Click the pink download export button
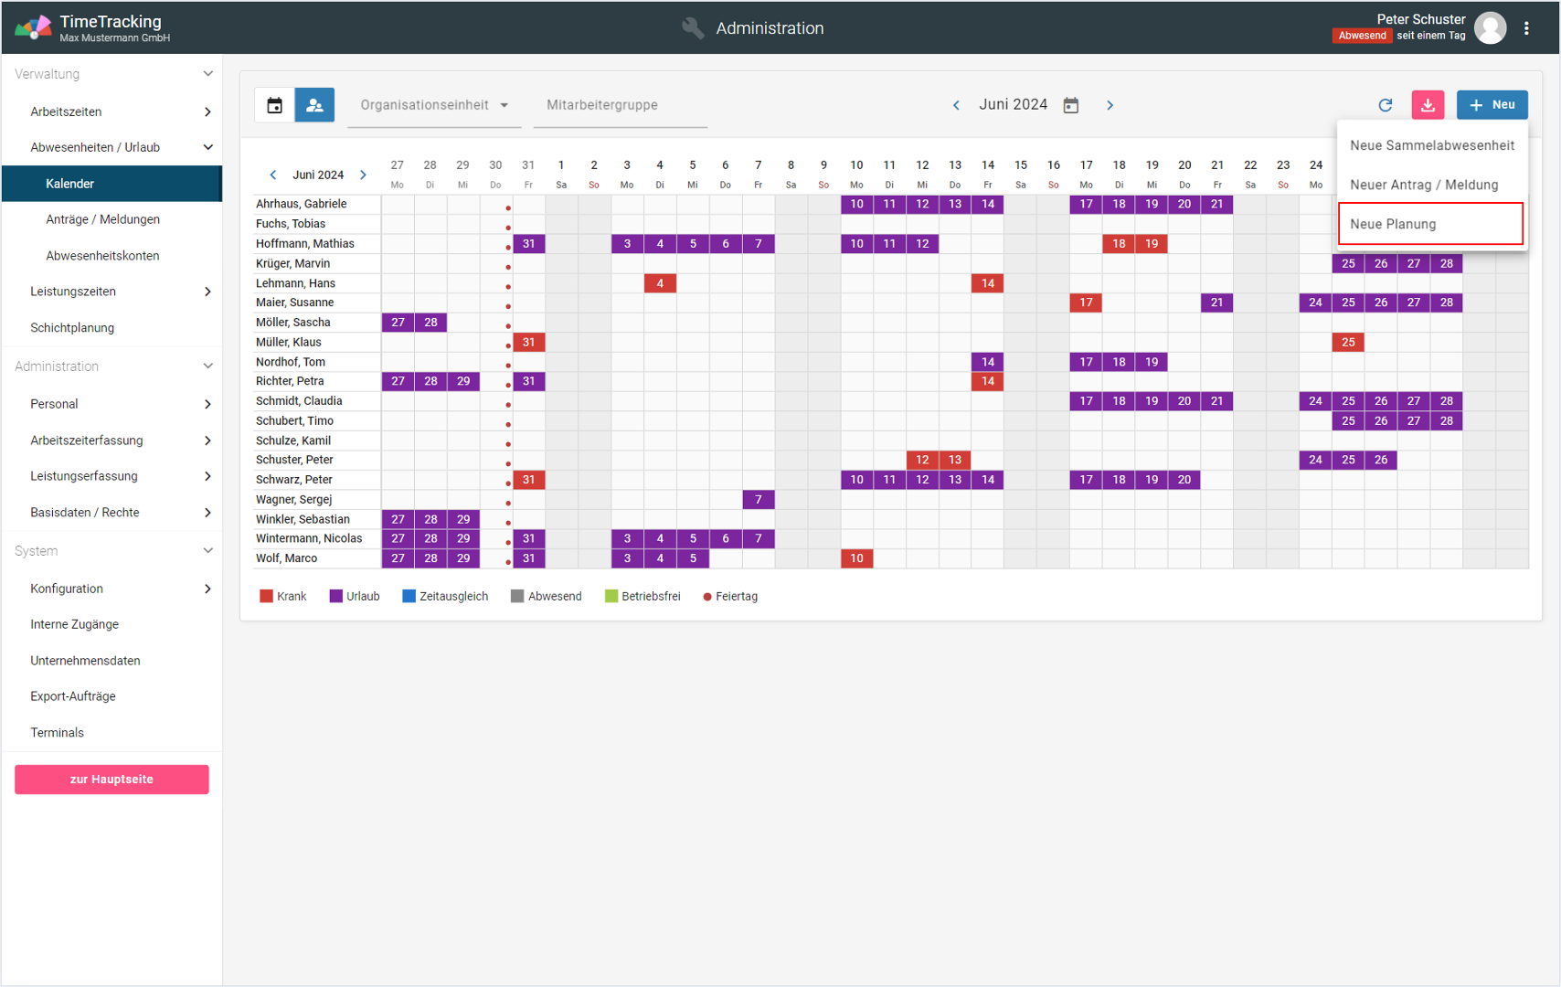Screen dimensions: 1561x987 tap(1427, 105)
